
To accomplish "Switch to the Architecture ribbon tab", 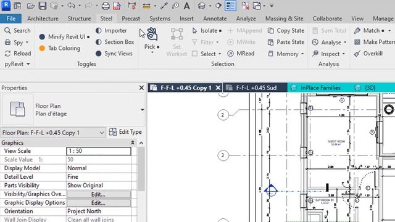I will (x=43, y=18).
